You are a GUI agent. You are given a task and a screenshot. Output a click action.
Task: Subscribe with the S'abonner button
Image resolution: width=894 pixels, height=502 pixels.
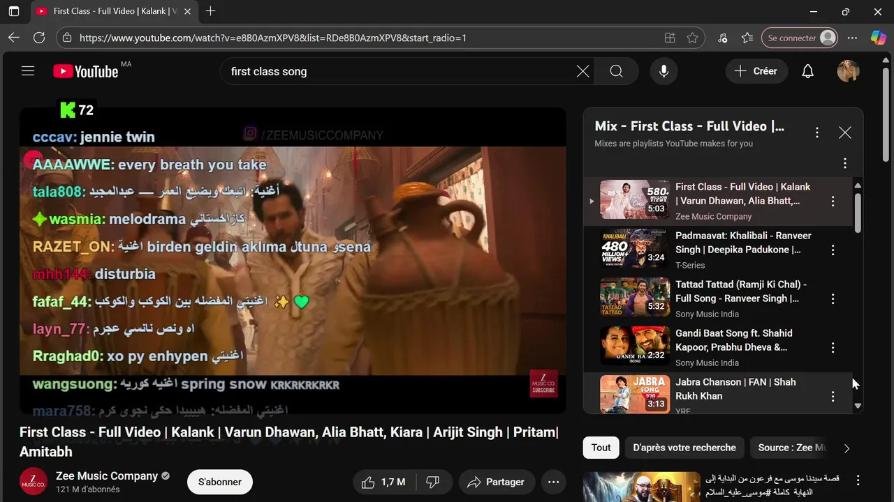pyautogui.click(x=220, y=482)
